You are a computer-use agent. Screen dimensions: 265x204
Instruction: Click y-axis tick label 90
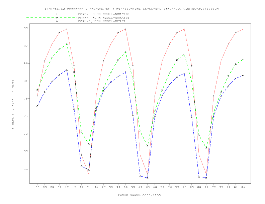coord(25,28)
